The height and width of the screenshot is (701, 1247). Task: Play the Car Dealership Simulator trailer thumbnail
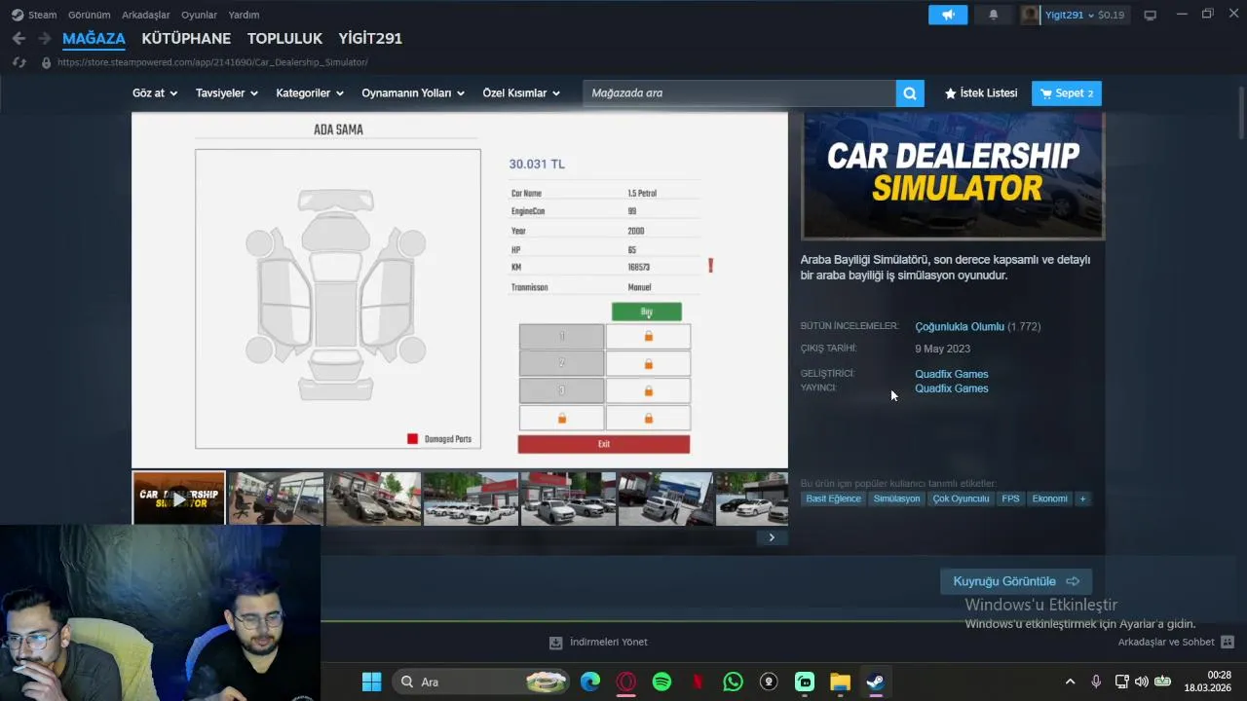[x=178, y=498]
